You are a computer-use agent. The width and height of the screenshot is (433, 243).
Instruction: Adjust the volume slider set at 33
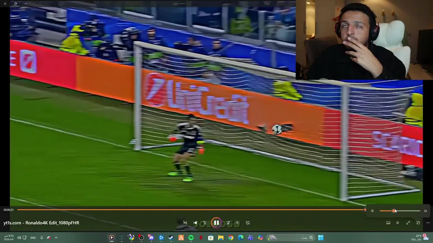tap(400, 211)
